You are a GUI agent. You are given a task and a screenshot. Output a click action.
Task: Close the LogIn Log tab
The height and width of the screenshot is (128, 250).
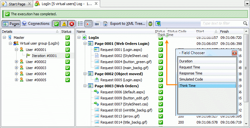click(x=96, y=4)
